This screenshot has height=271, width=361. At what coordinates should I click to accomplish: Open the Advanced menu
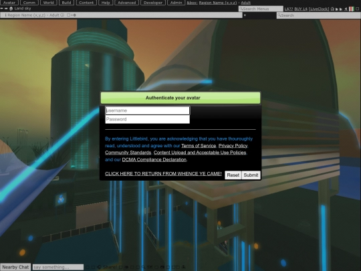tap(127, 3)
